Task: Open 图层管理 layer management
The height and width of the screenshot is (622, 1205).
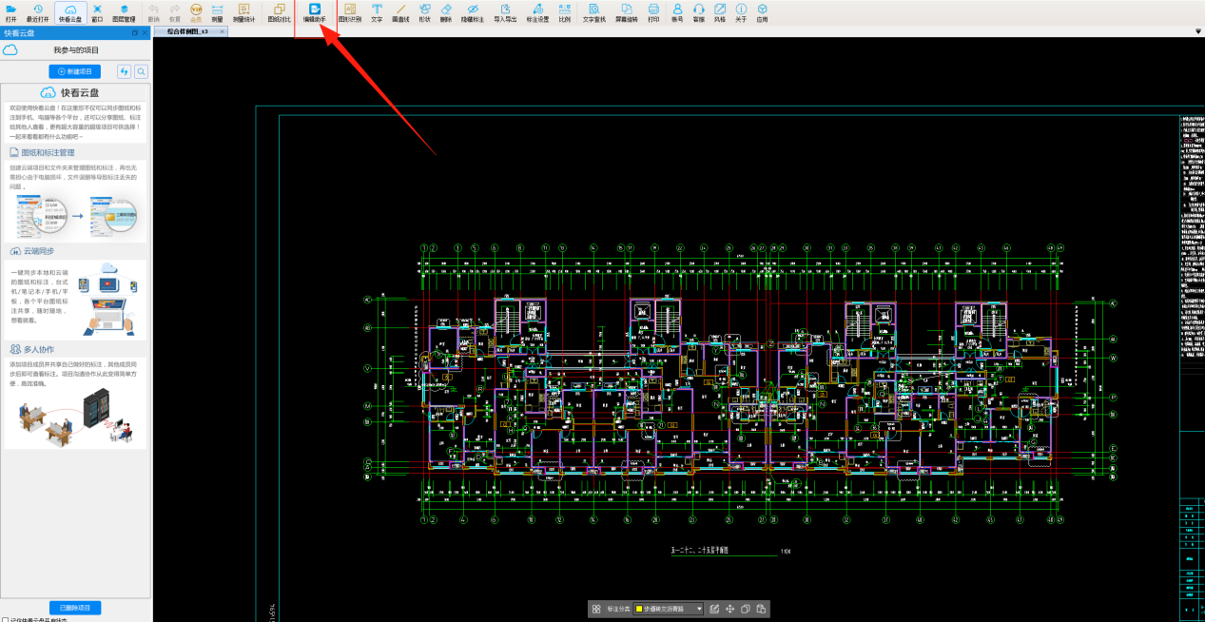Action: pyautogui.click(x=124, y=12)
